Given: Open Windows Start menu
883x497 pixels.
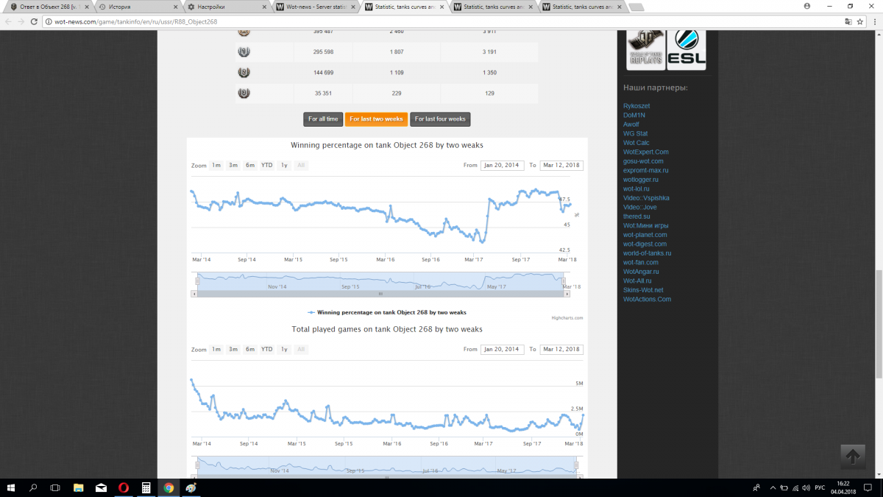Looking at the screenshot, I should (x=12, y=487).
